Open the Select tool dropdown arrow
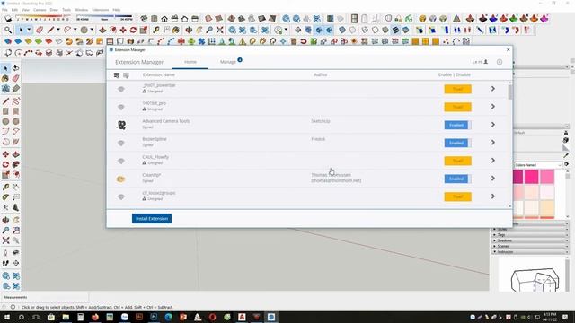The width and height of the screenshot is (575, 323). click(29, 30)
